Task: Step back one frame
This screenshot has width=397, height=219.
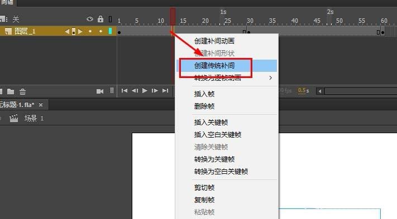Action: pyautogui.click(x=135, y=90)
